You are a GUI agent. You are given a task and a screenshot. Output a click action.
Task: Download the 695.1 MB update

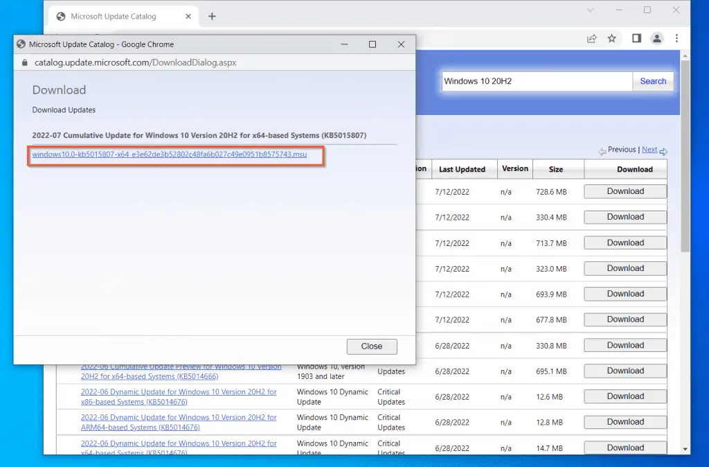(625, 371)
